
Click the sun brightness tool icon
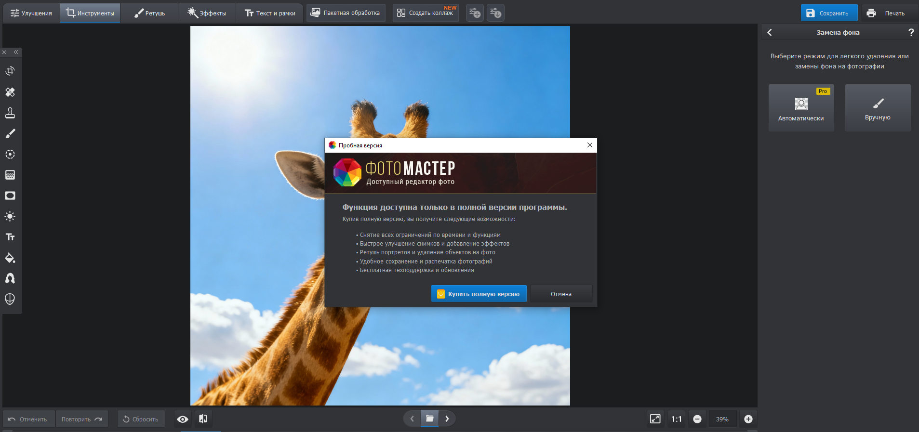[x=10, y=216]
